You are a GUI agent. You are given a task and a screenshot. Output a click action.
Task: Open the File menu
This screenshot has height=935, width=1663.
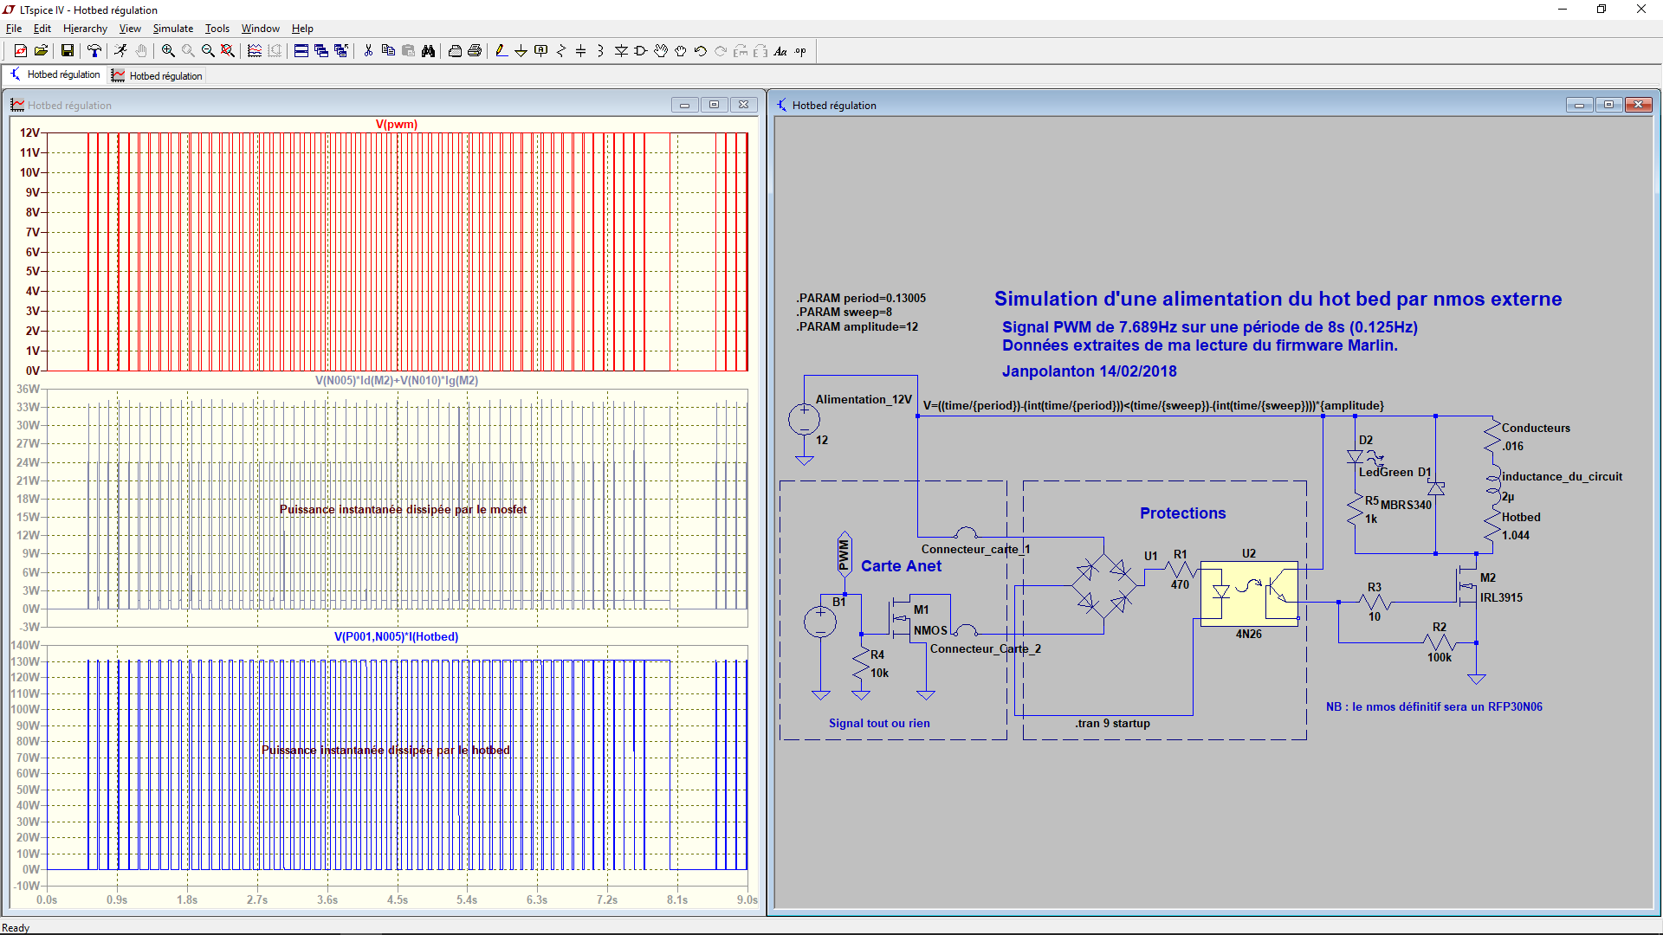point(14,29)
